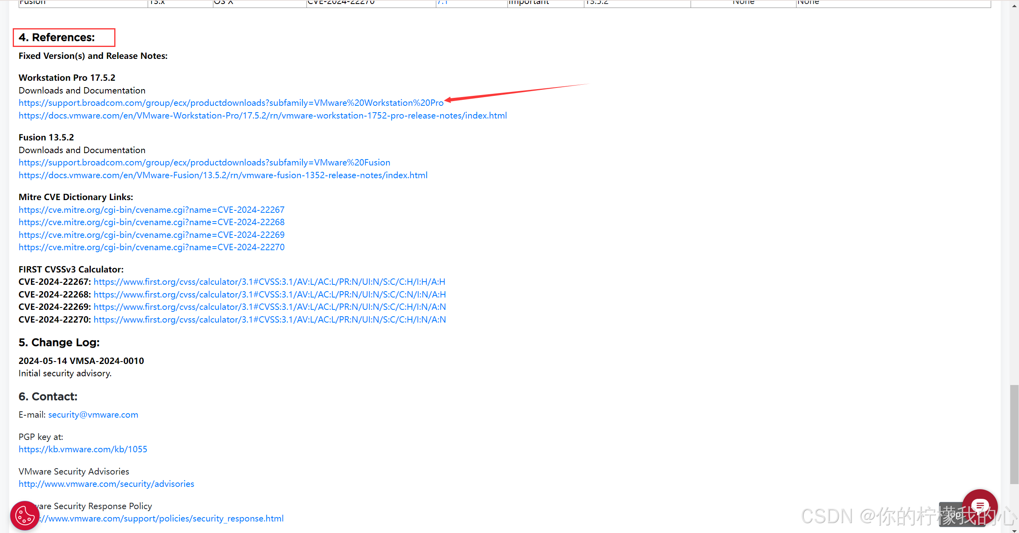The width and height of the screenshot is (1019, 533).
Task: Click '2024-05-14 VMSA-2024-0010' text
Action: point(81,361)
